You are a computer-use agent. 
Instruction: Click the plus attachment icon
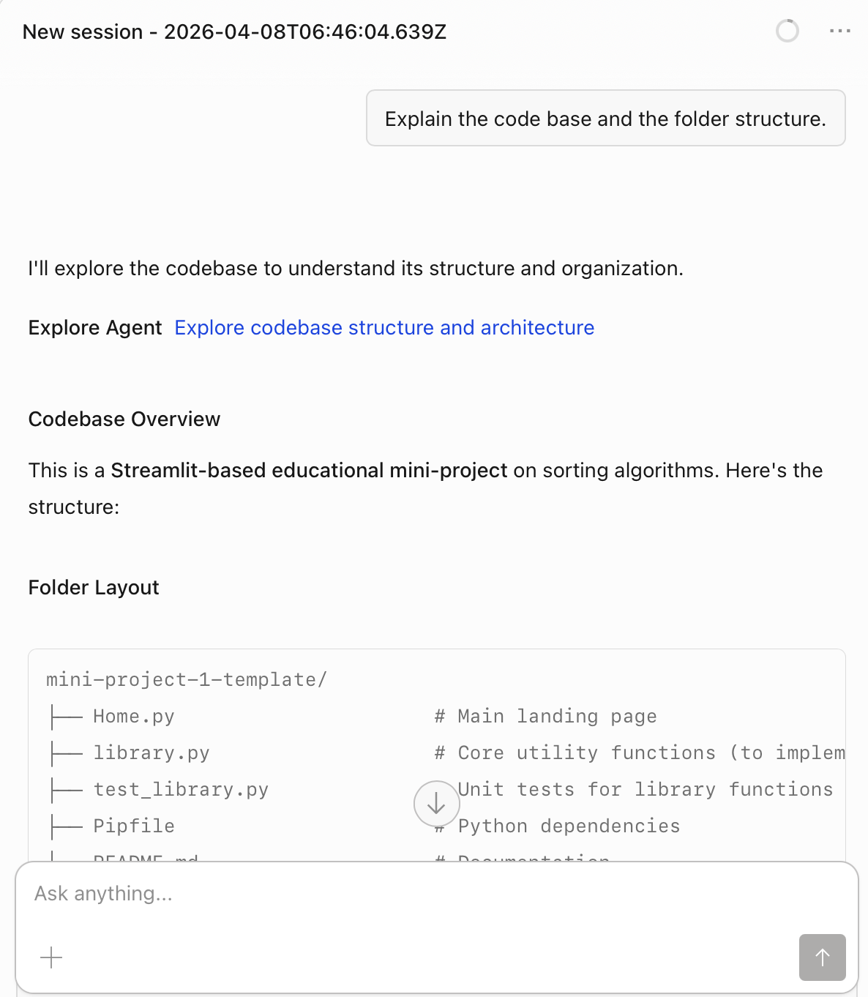pyautogui.click(x=51, y=957)
